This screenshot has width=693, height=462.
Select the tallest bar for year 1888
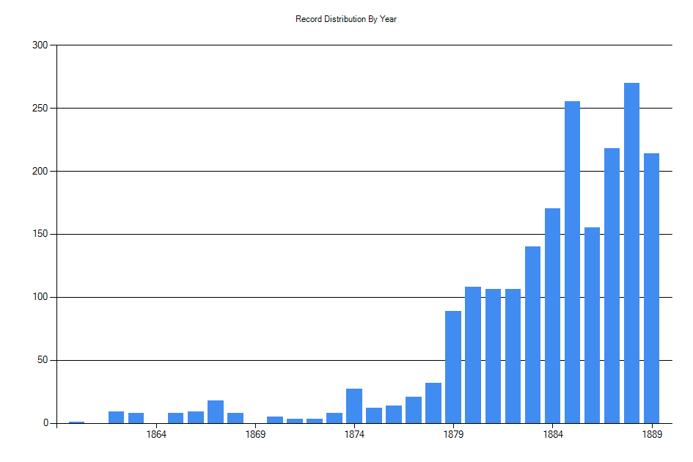(631, 253)
